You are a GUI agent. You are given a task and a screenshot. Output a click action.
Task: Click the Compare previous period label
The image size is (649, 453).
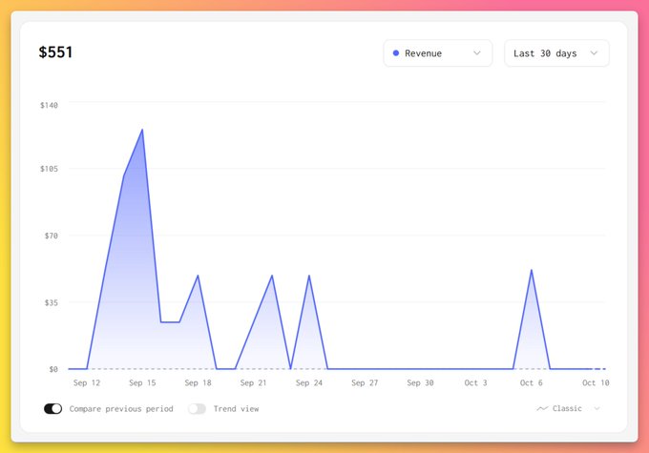click(x=121, y=409)
